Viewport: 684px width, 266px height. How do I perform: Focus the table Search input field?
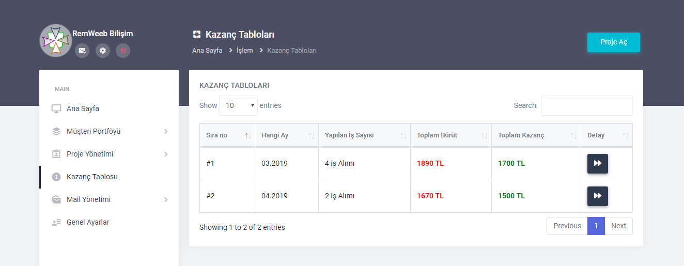pos(587,105)
